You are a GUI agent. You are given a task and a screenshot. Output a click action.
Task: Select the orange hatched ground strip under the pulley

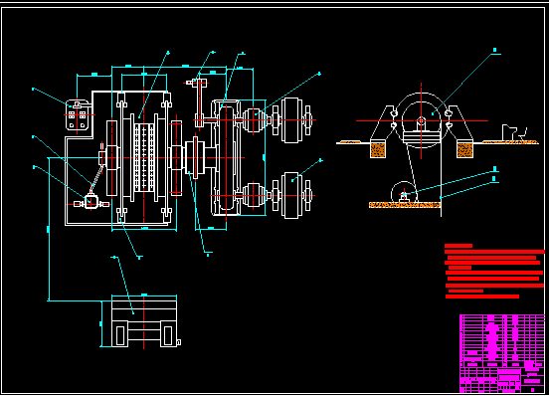point(405,205)
